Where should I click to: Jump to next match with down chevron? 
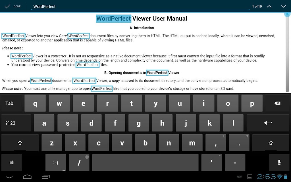tap(283, 7)
